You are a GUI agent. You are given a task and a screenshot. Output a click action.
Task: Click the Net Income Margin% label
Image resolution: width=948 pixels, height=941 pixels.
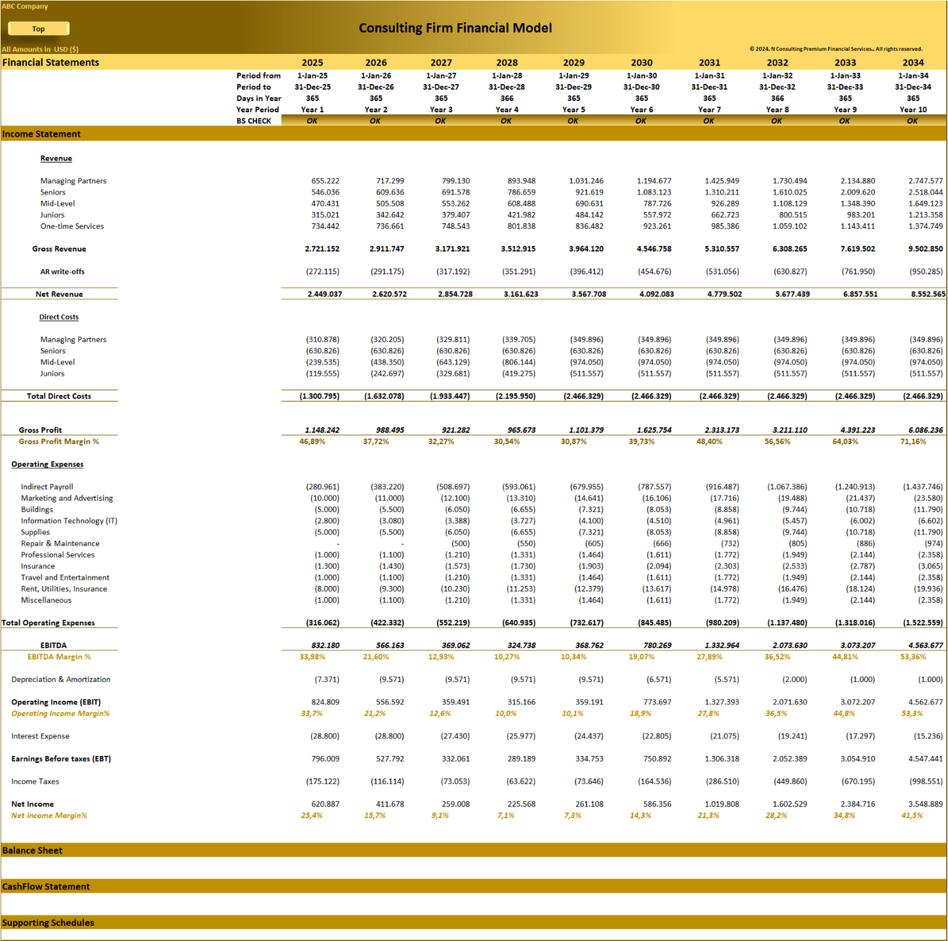49,816
